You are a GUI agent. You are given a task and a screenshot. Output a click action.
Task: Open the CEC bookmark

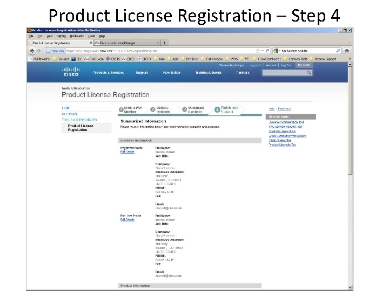point(77,59)
